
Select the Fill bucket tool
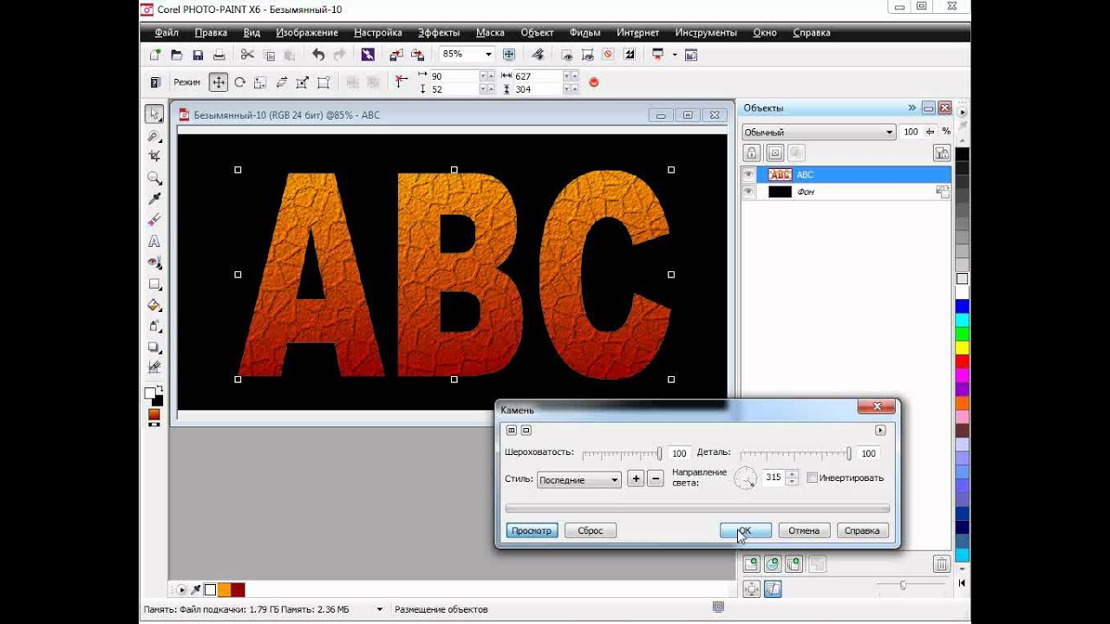pos(154,305)
